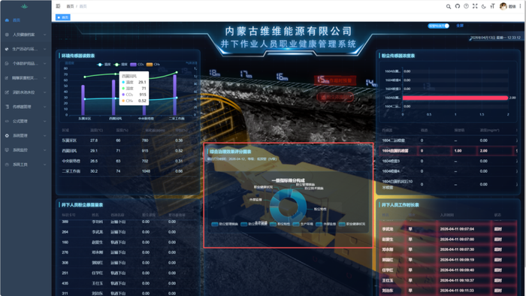Toggle fullscreen with the expand-arrows icon
Viewport: 526px width, 296px height.
pos(475,6)
